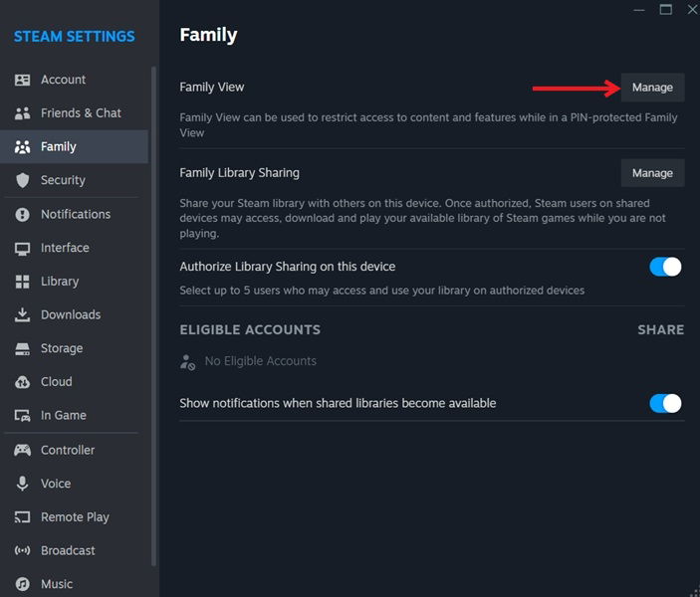Switch to Library settings tab
This screenshot has width=700, height=597.
60,282
